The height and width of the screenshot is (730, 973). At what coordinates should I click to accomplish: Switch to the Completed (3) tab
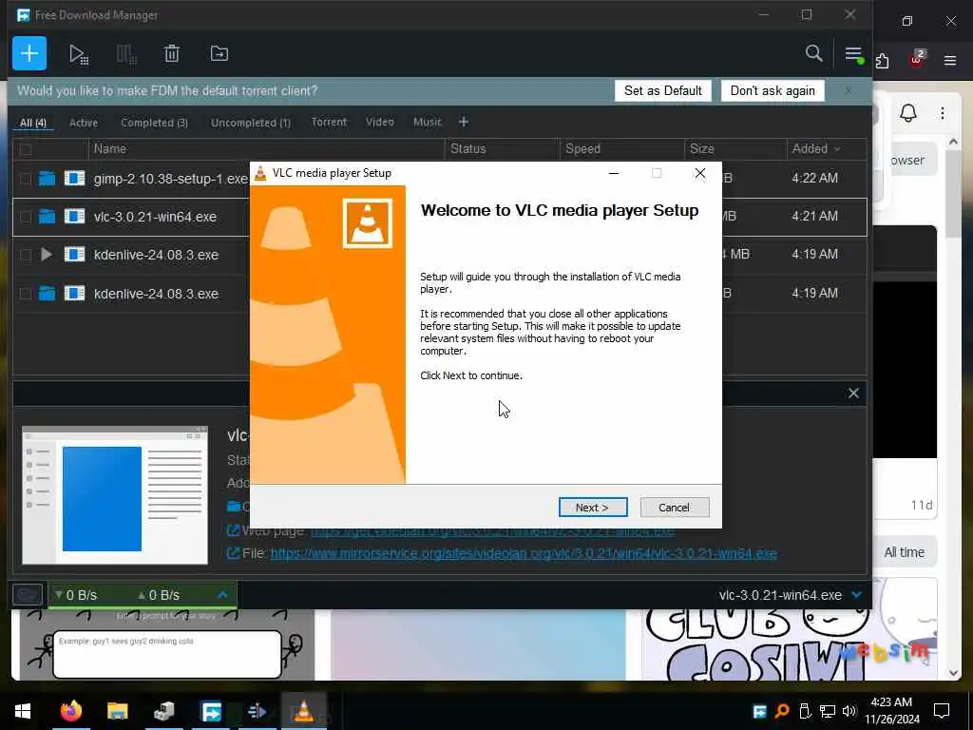(154, 123)
